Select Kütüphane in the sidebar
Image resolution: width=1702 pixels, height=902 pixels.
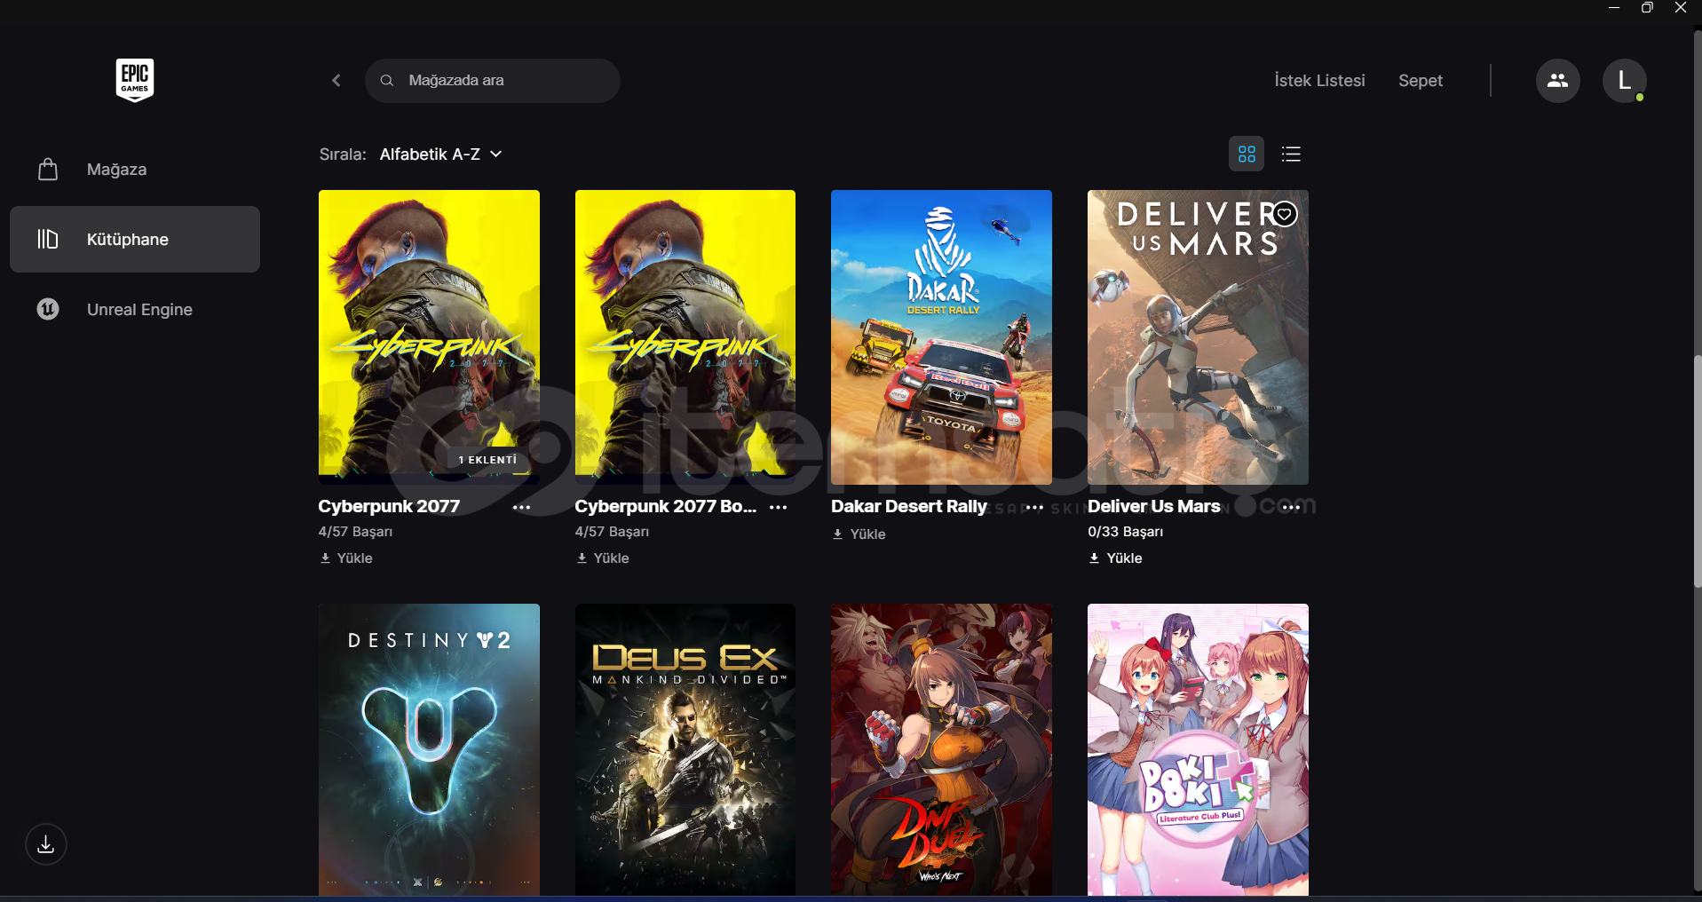(135, 240)
